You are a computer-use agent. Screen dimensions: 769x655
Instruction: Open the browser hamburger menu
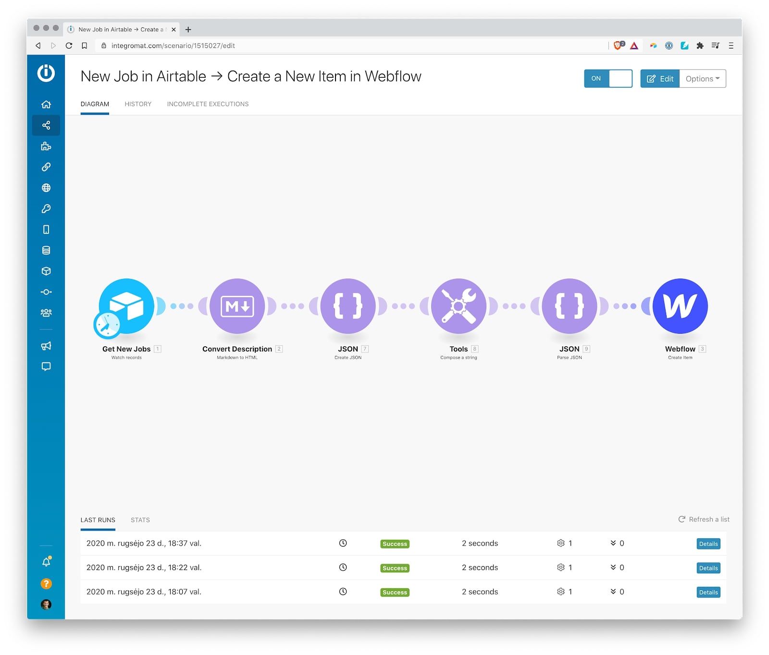[731, 46]
